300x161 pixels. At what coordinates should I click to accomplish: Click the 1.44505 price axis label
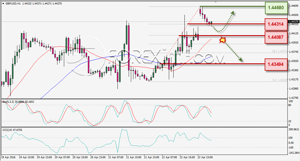pos(294,15)
